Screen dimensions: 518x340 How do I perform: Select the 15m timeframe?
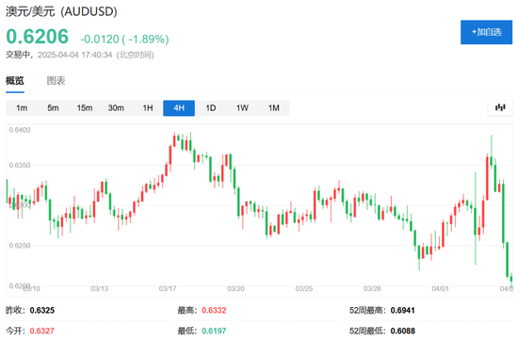coord(85,108)
